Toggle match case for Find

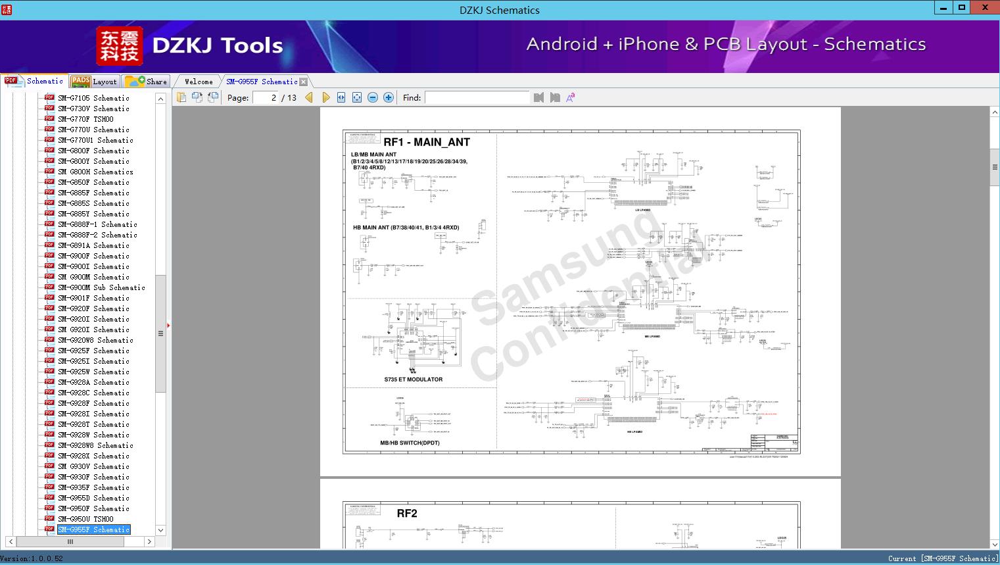click(x=571, y=97)
